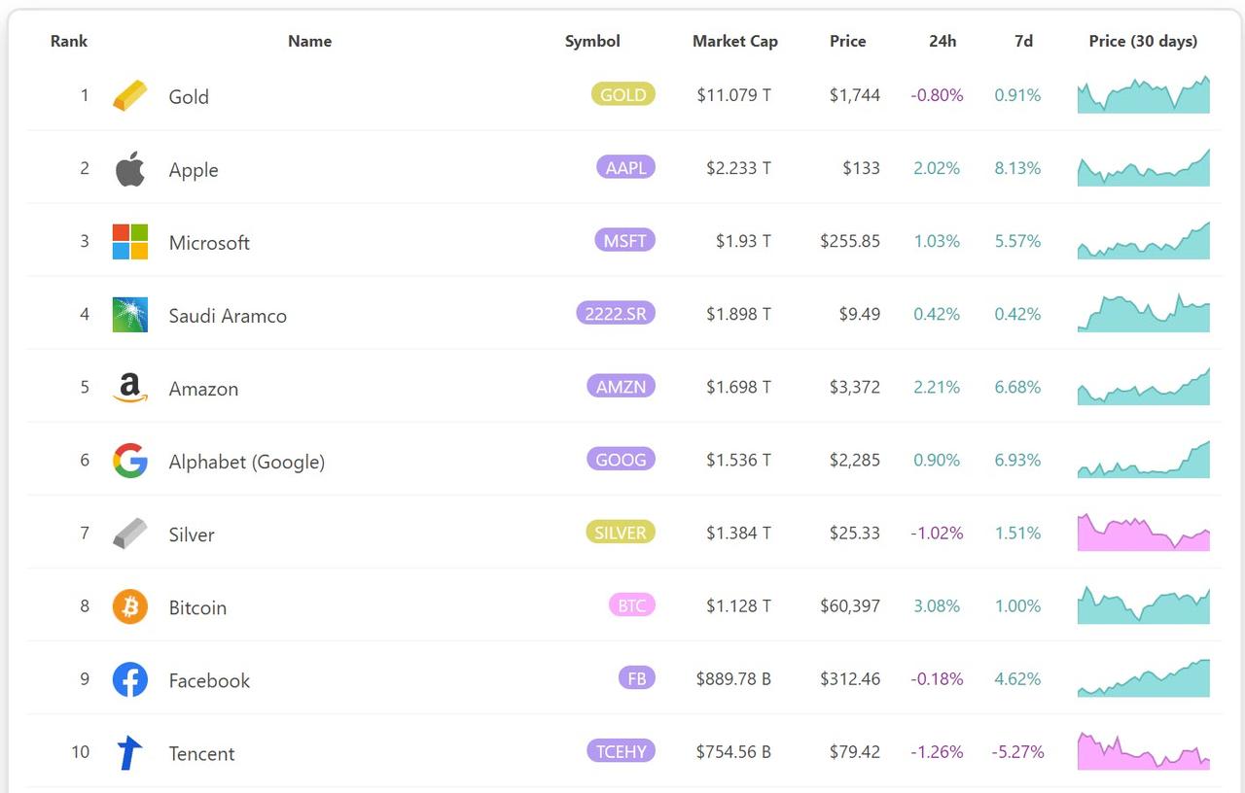
Task: Sort table by 24h column header
Action: [942, 41]
